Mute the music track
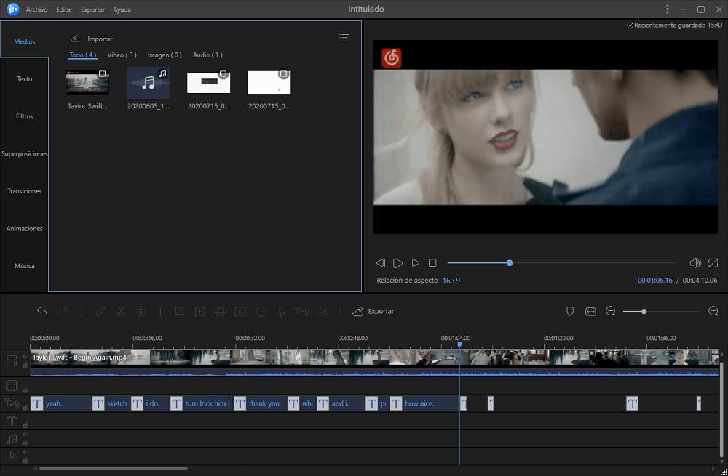Viewport: 728px width, 476px height. click(25, 435)
